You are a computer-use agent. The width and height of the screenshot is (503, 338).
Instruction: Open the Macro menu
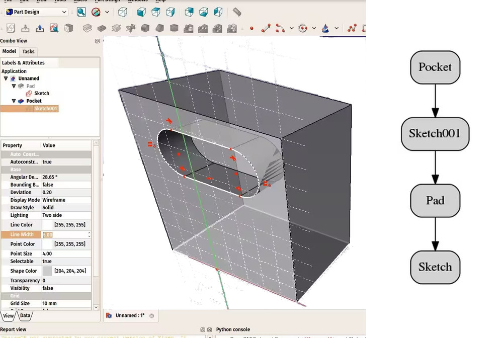[x=80, y=1]
